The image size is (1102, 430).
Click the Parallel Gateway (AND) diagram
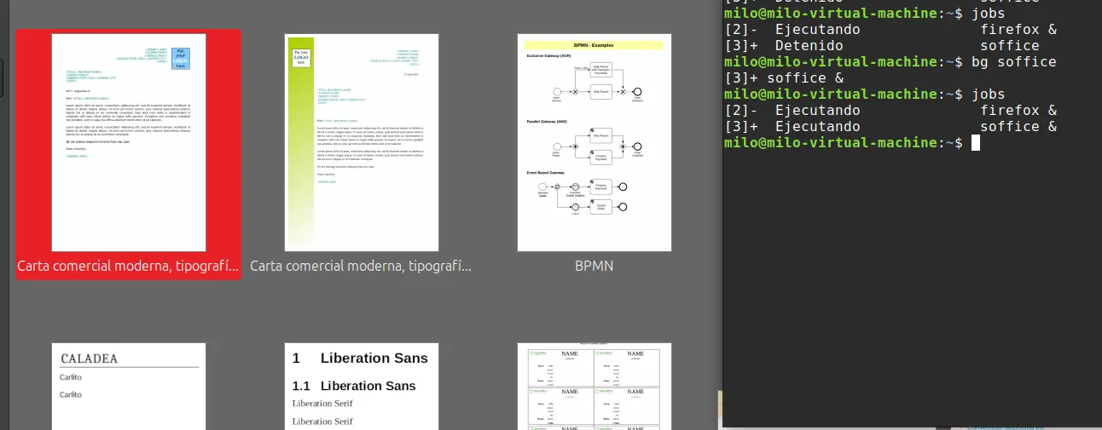pos(593,145)
